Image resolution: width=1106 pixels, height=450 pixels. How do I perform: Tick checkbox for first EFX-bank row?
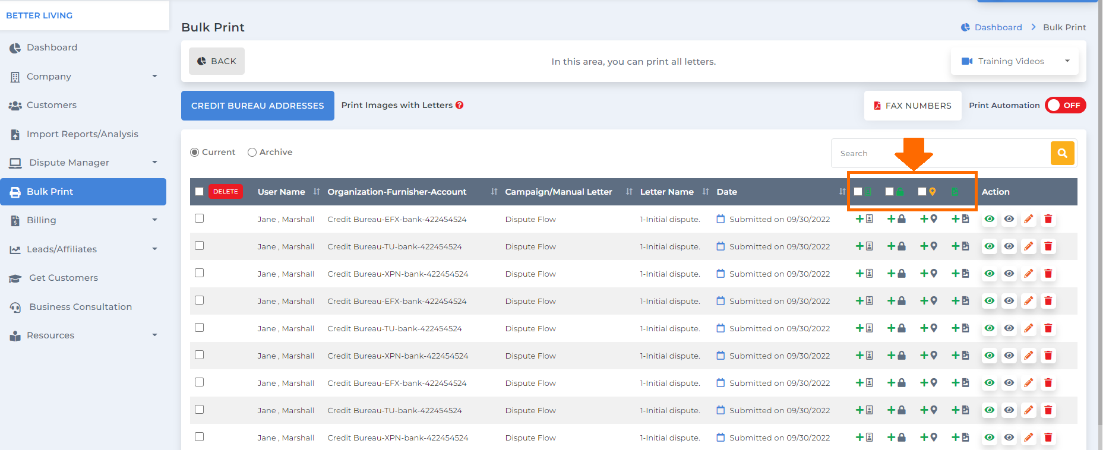pos(200,218)
